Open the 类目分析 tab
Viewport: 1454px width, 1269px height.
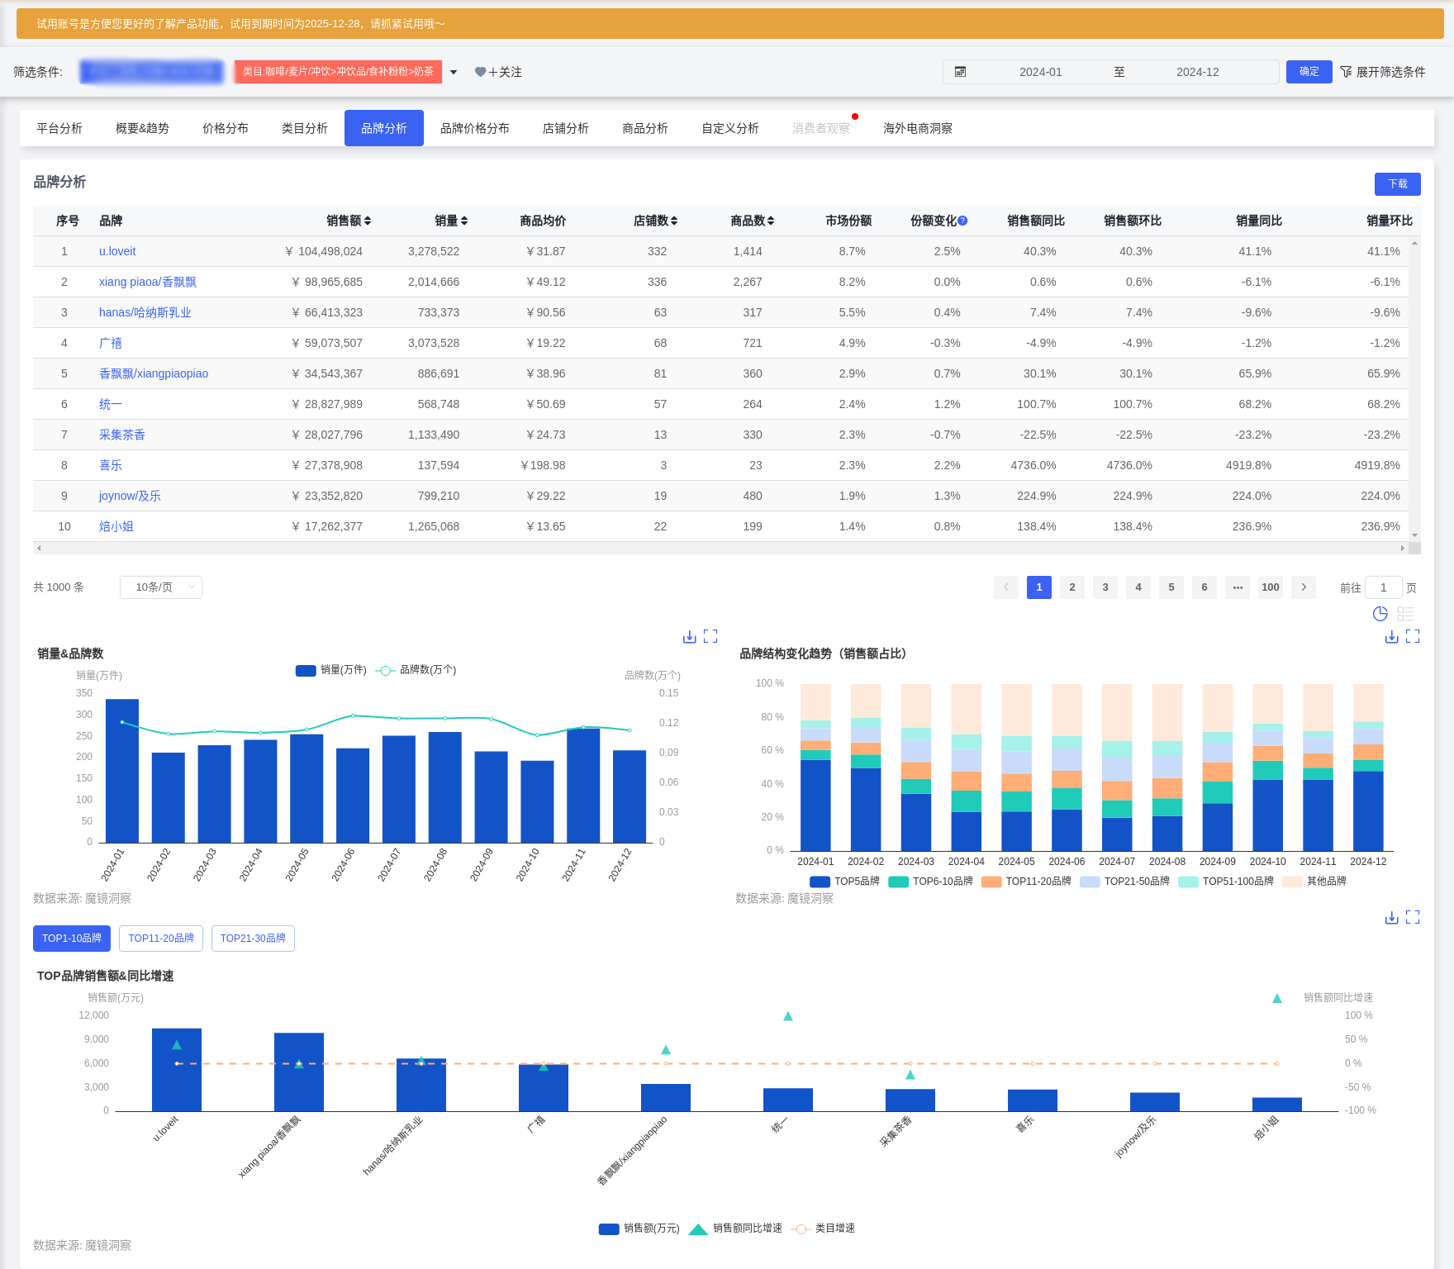(x=305, y=128)
